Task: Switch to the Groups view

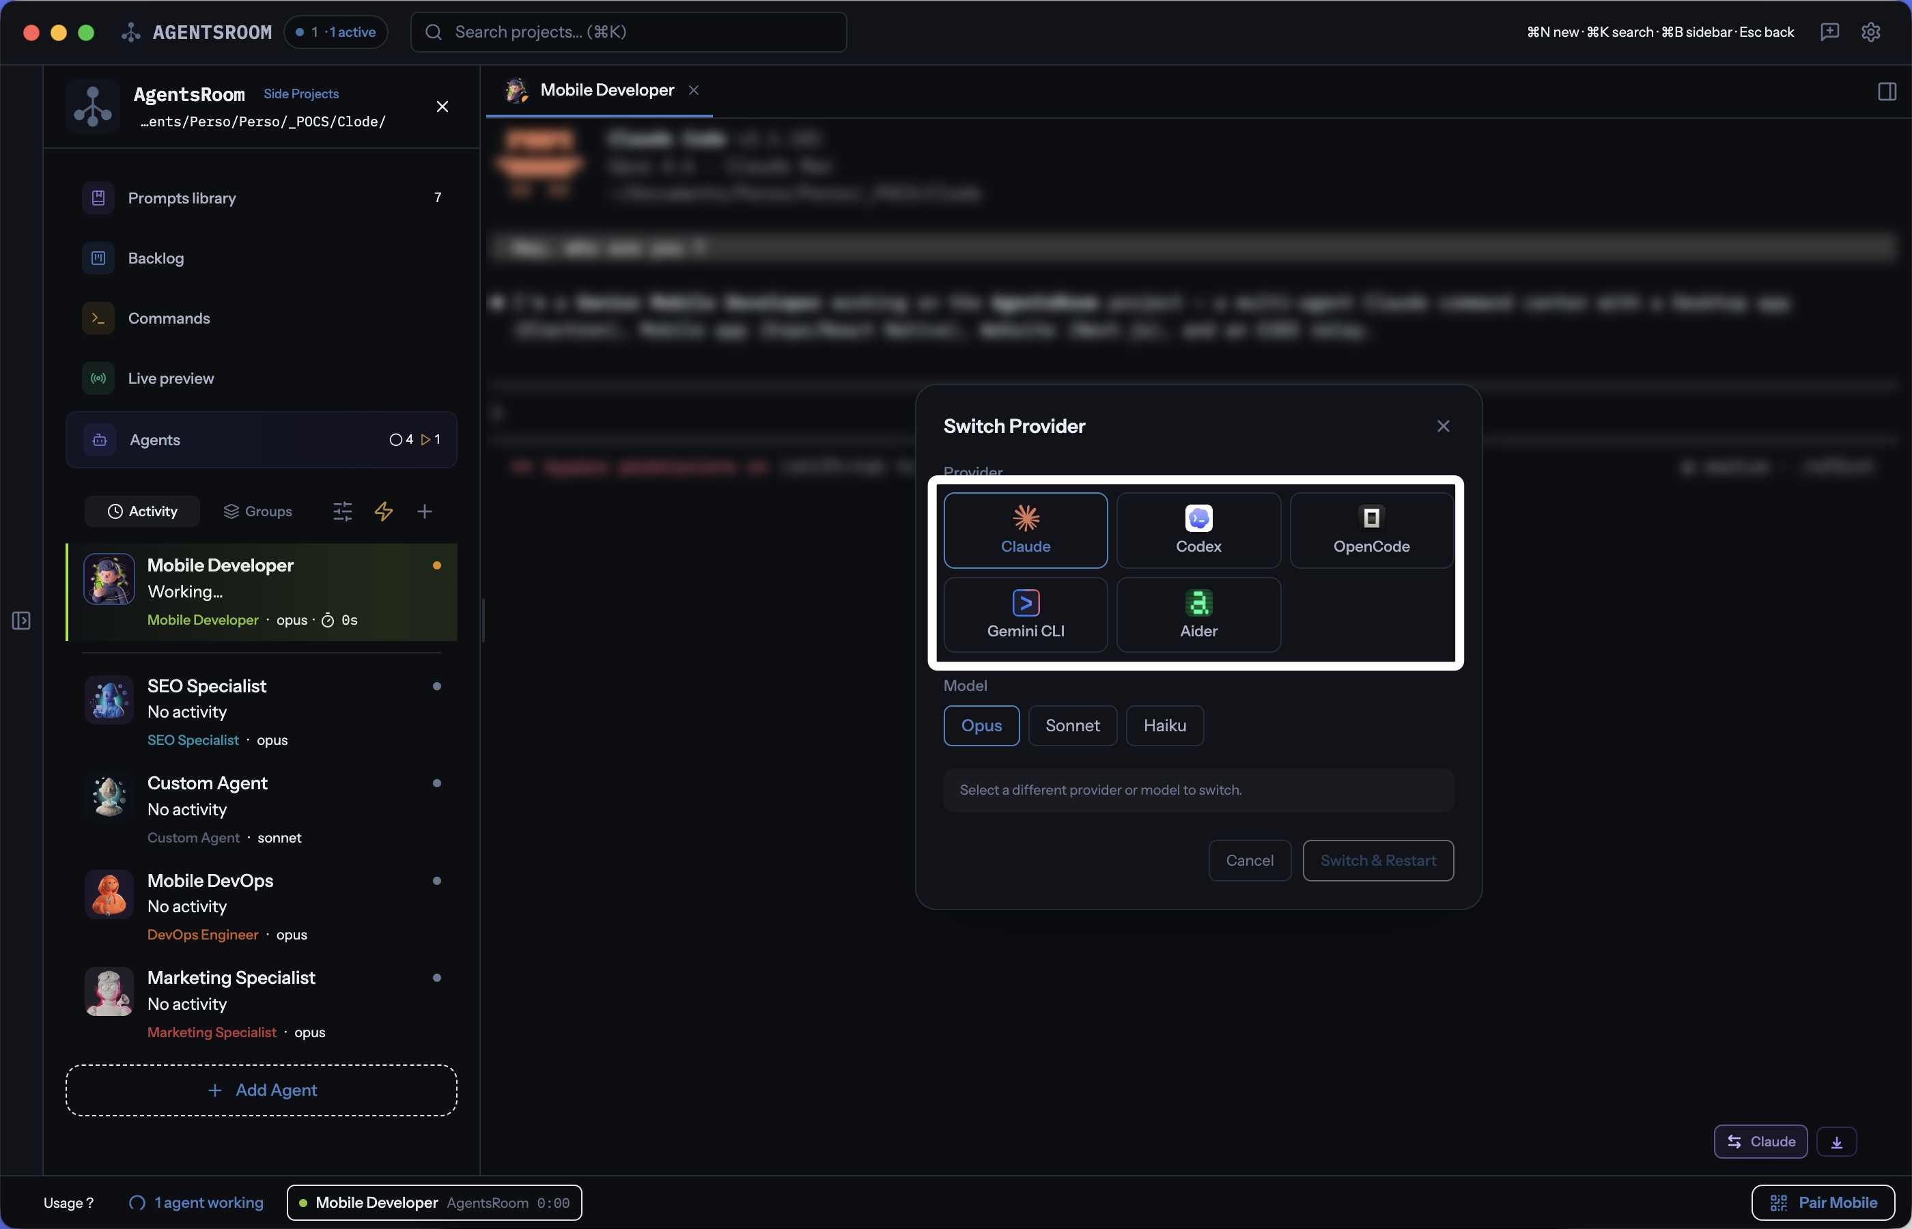Action: click(257, 511)
